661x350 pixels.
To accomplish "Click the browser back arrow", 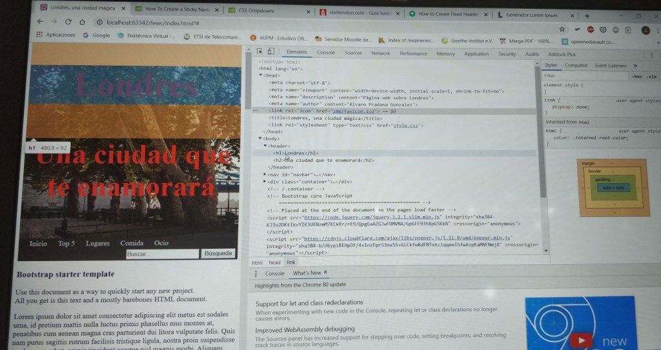I will coord(39,22).
